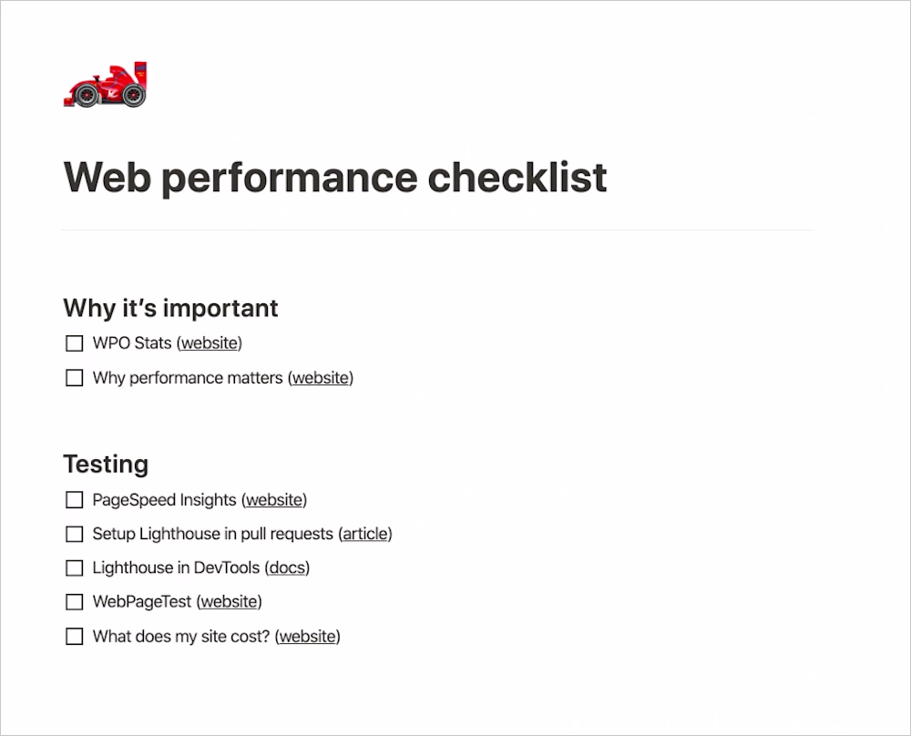Open the 'What does my site cost?' website link
The width and height of the screenshot is (911, 736).
(x=308, y=637)
